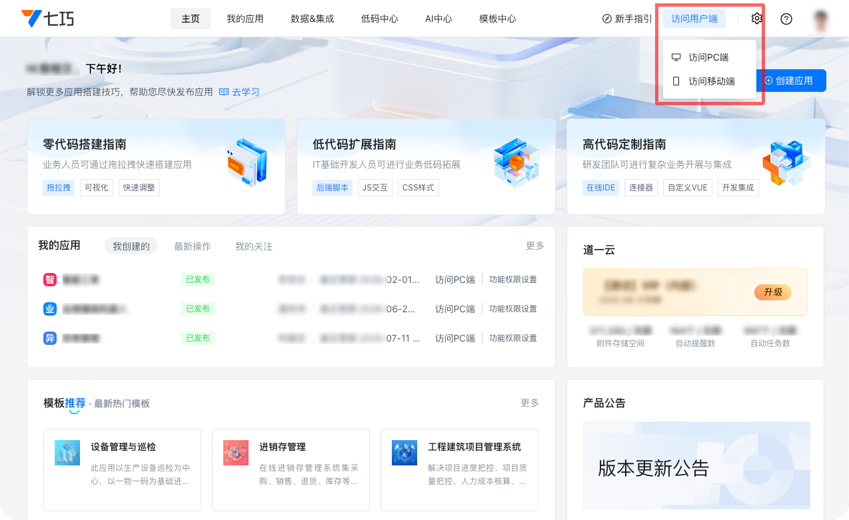The width and height of the screenshot is (849, 520).
Task: Toggle the 访问用户端 dropdown
Action: [694, 19]
